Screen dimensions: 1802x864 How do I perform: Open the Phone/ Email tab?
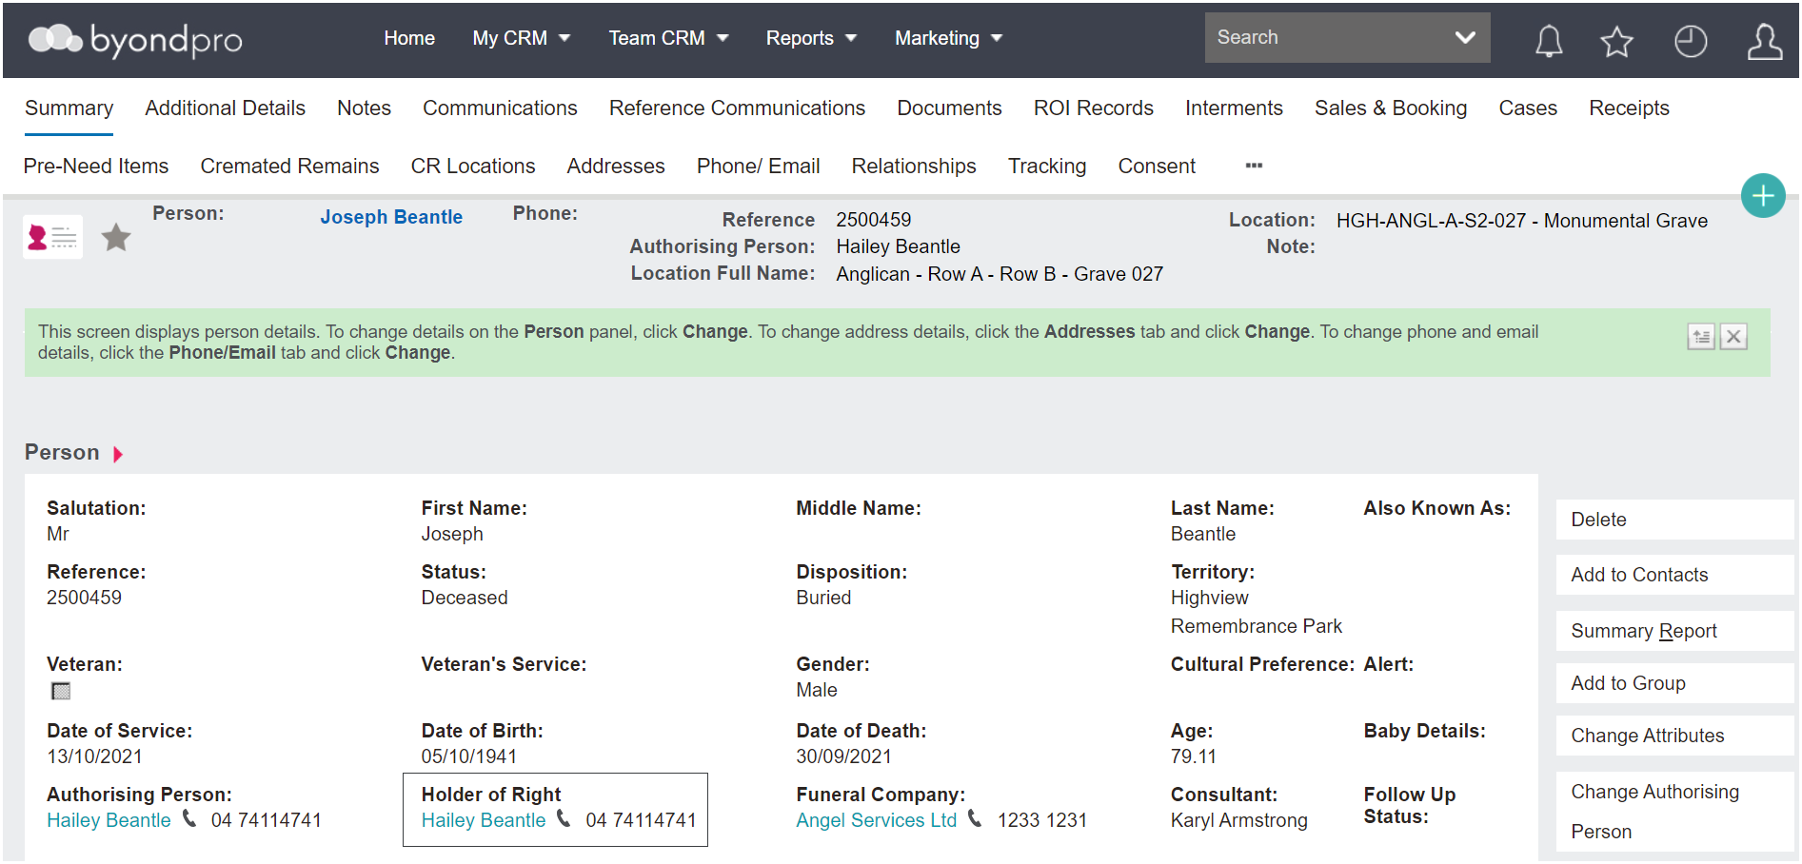[x=758, y=167]
